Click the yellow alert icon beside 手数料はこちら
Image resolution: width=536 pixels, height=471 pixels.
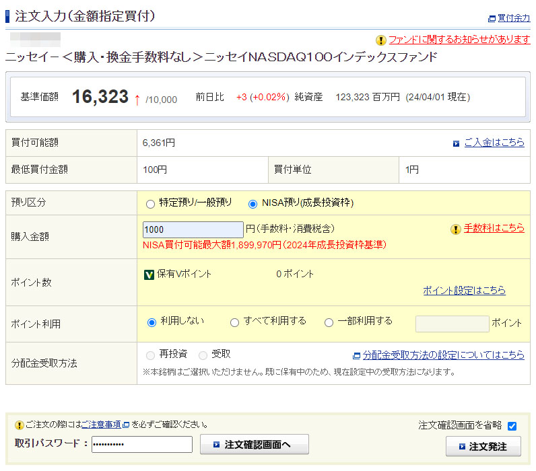pyautogui.click(x=456, y=229)
